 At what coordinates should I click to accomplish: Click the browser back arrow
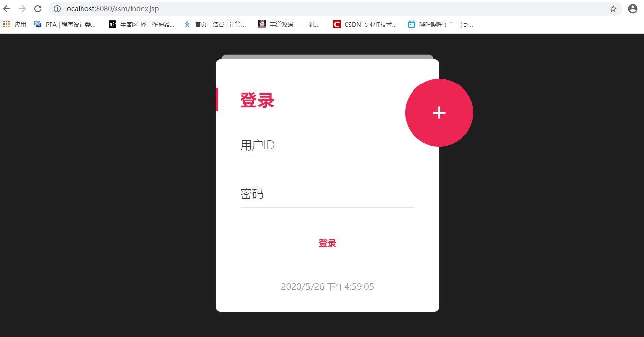[x=7, y=9]
